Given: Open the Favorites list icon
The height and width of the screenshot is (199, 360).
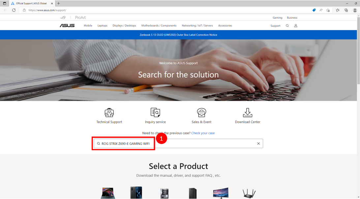Looking at the screenshot, I should [338, 10].
